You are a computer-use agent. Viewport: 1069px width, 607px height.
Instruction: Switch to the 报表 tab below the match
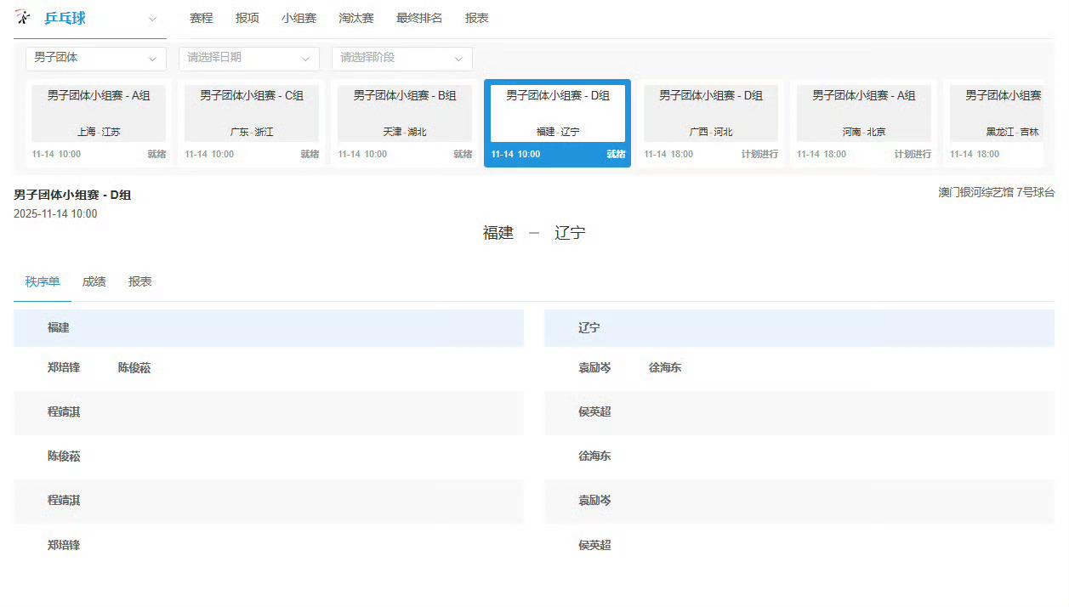coord(140,281)
